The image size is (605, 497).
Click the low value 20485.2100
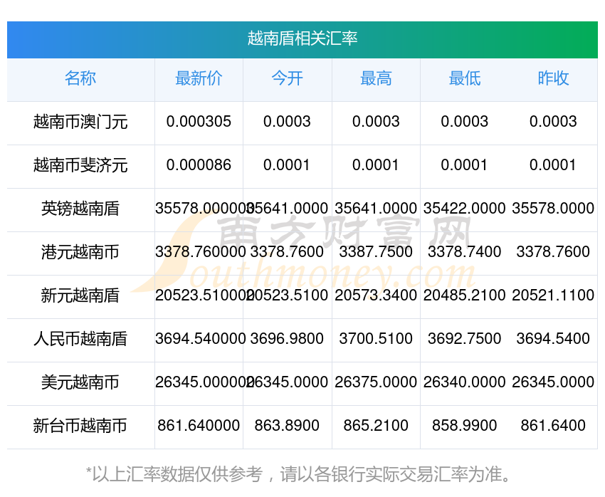465,295
